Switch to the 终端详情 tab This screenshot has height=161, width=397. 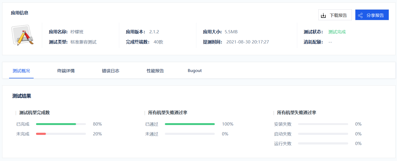66,70
